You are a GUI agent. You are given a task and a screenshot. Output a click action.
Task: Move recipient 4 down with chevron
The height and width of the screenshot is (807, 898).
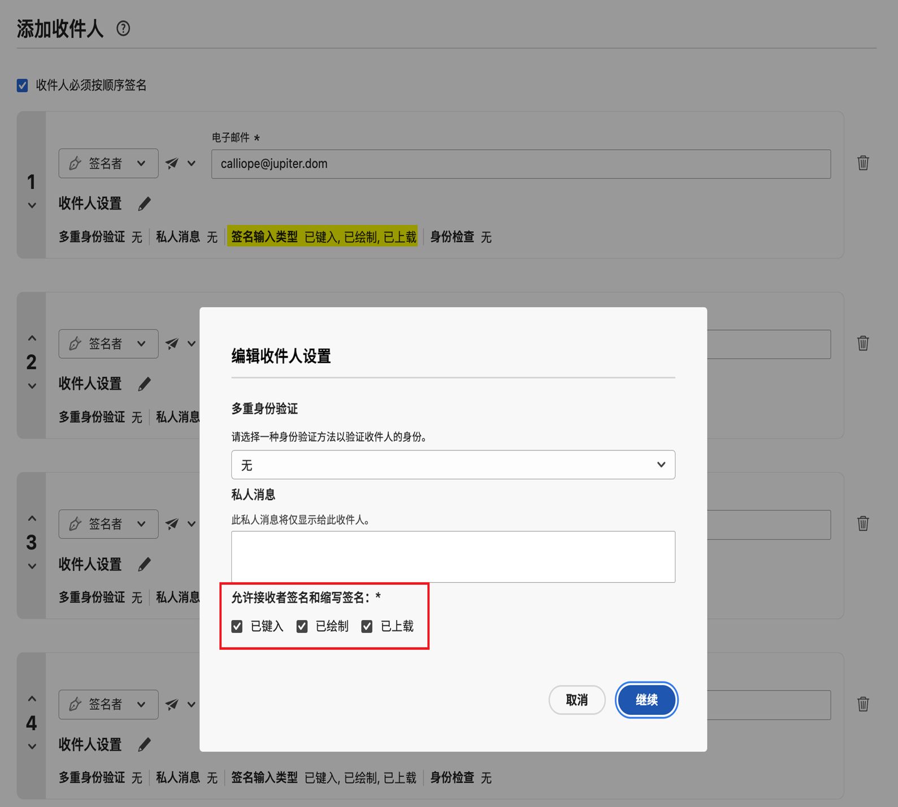click(32, 747)
